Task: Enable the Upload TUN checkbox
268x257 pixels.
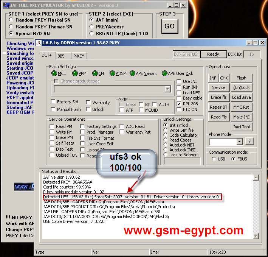Action: 52,155
